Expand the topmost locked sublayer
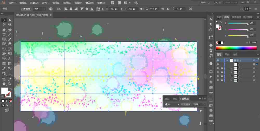Screen dimensions: 260x131 click(231, 68)
